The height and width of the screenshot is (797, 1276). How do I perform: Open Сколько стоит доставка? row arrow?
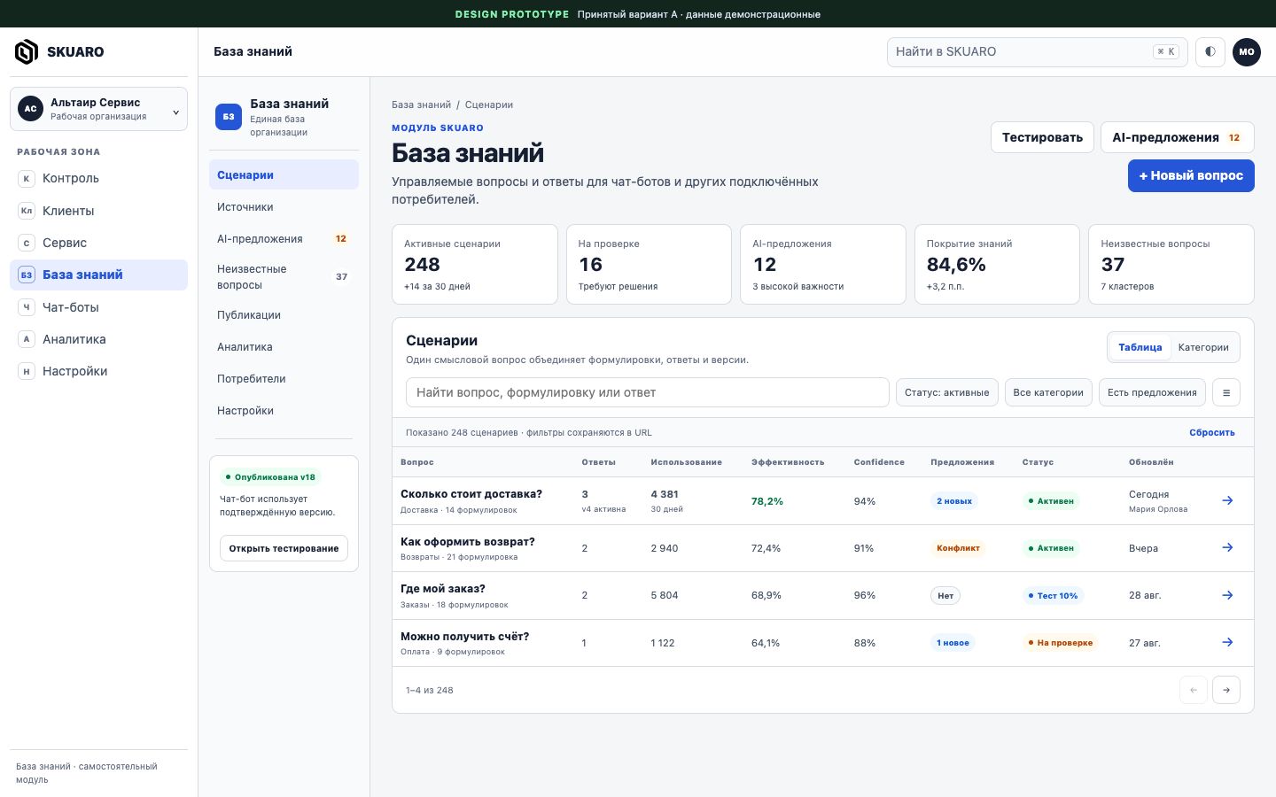point(1227,501)
